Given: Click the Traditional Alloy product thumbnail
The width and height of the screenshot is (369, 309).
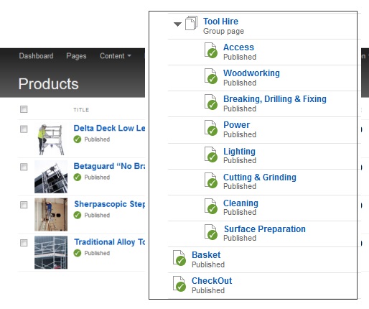Looking at the screenshot, I should (51, 252).
